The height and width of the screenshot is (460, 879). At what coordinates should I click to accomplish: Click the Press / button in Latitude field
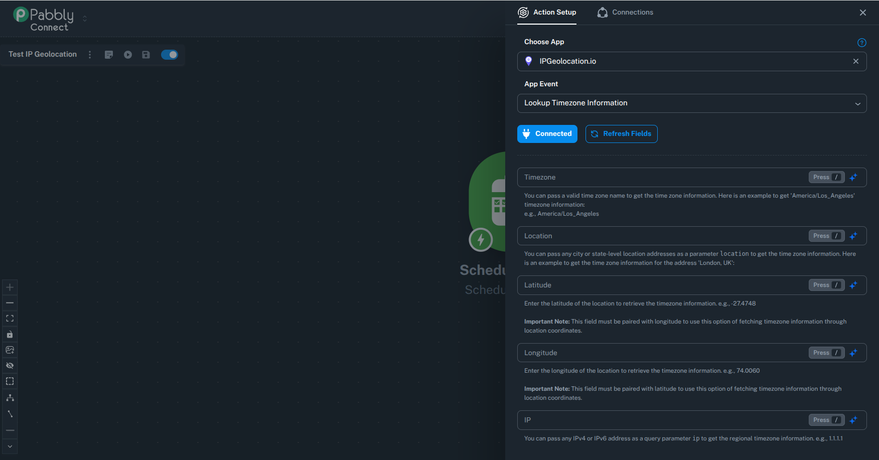tap(827, 285)
